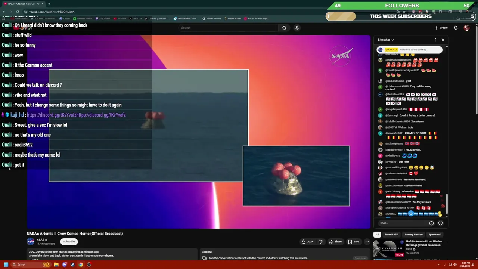The width and height of the screenshot is (478, 269).
Task: Open the Twitch bookmark
Action: point(103,19)
